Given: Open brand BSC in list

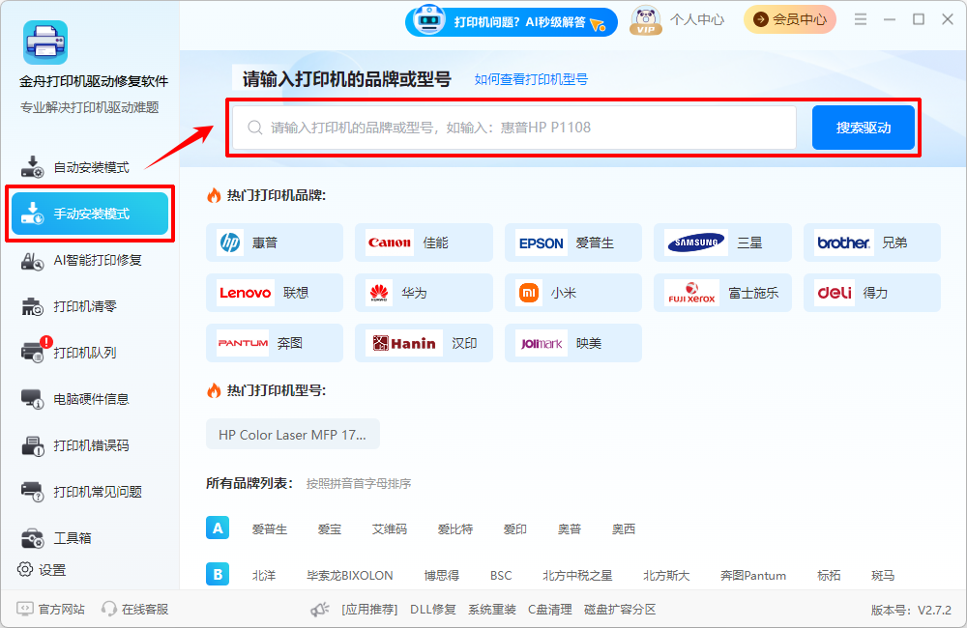Looking at the screenshot, I should (x=501, y=576).
